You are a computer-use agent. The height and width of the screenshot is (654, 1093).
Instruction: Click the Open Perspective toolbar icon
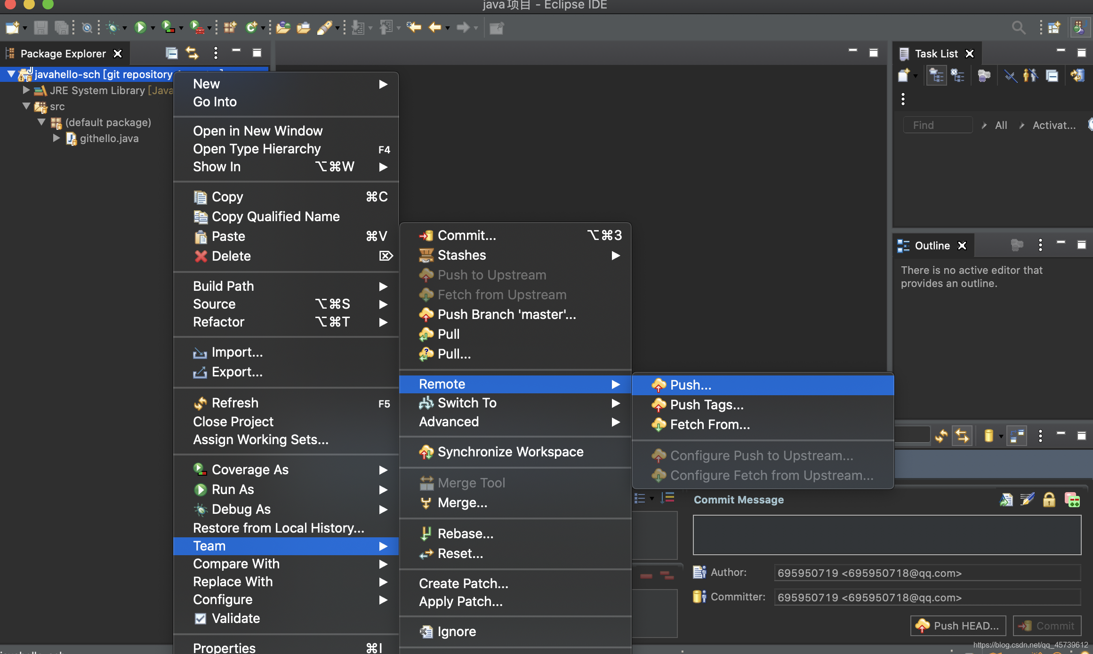coord(1054,28)
